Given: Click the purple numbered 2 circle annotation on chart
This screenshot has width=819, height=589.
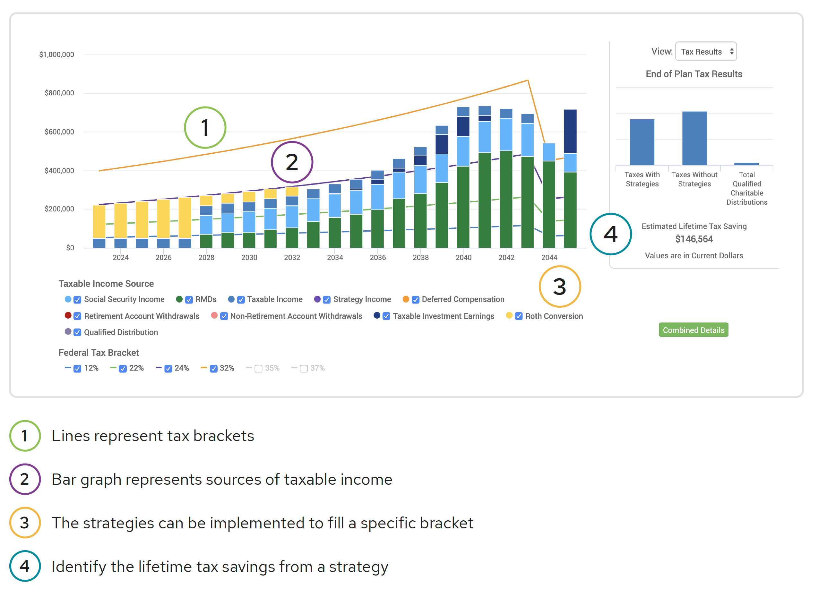Looking at the screenshot, I should tap(292, 162).
